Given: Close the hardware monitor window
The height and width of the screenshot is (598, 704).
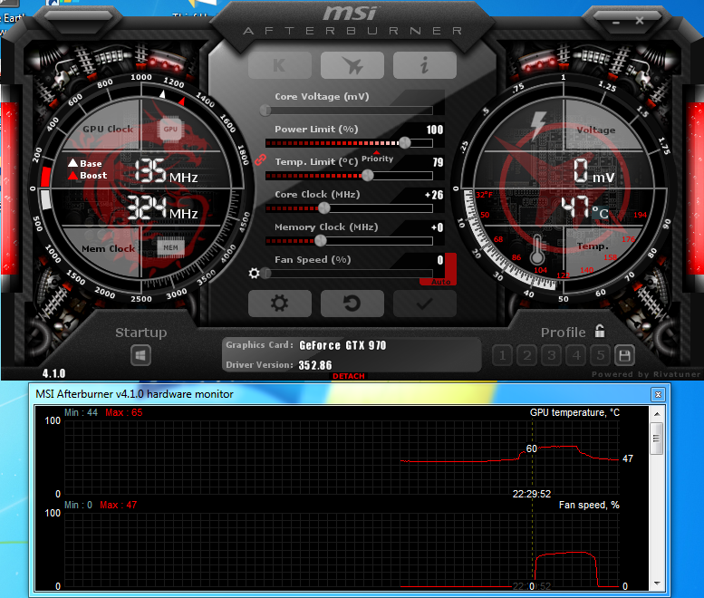Looking at the screenshot, I should [658, 395].
